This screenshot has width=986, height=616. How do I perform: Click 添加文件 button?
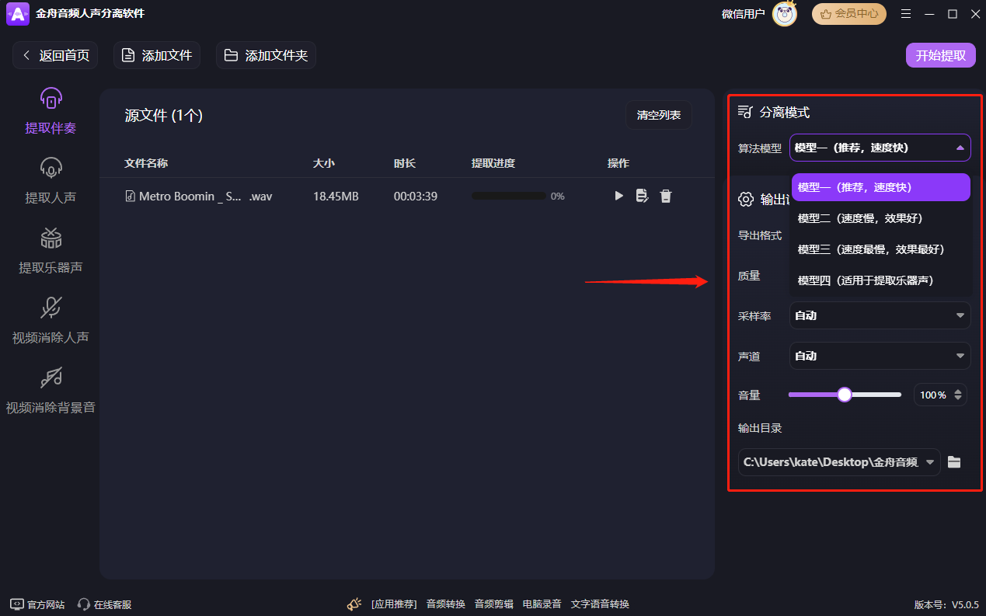pyautogui.click(x=157, y=55)
